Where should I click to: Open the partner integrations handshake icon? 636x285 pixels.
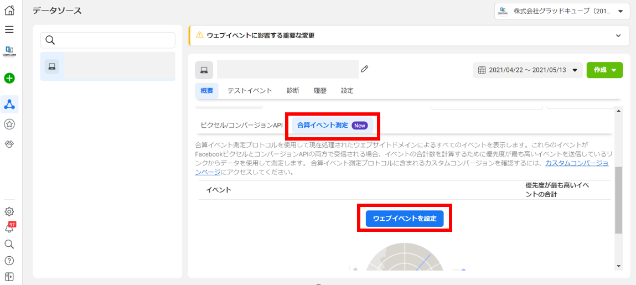pyautogui.click(x=9, y=144)
